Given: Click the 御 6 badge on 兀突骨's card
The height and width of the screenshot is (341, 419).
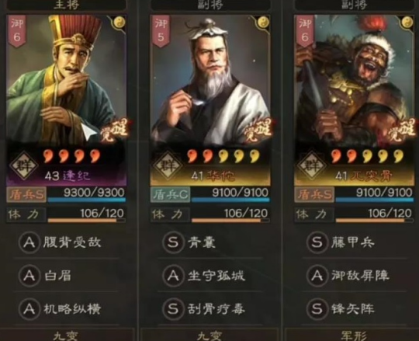Looking at the screenshot, I should pyautogui.click(x=305, y=31).
